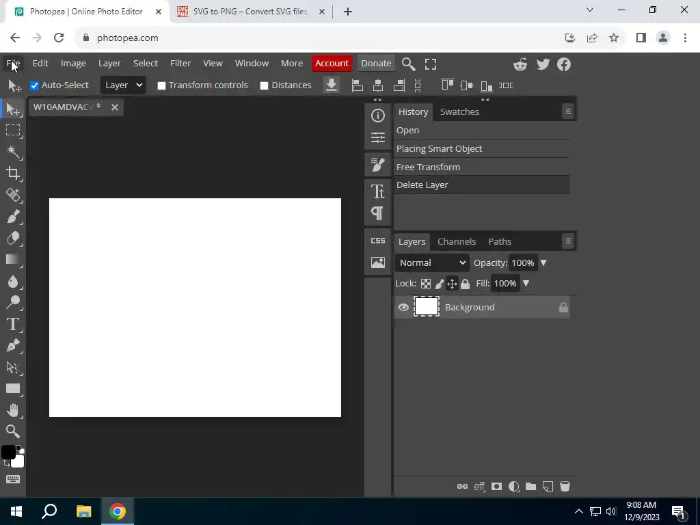Click the Donate button

[x=376, y=63]
